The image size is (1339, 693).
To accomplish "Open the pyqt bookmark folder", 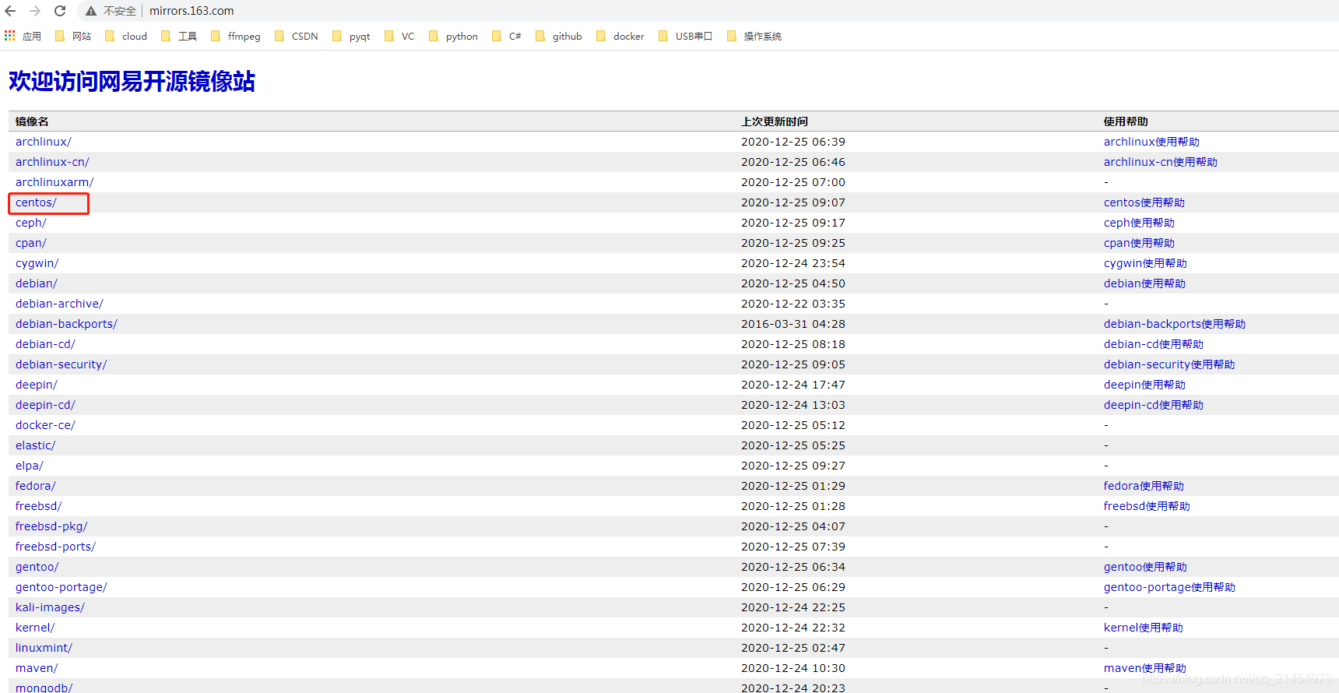I will [351, 36].
